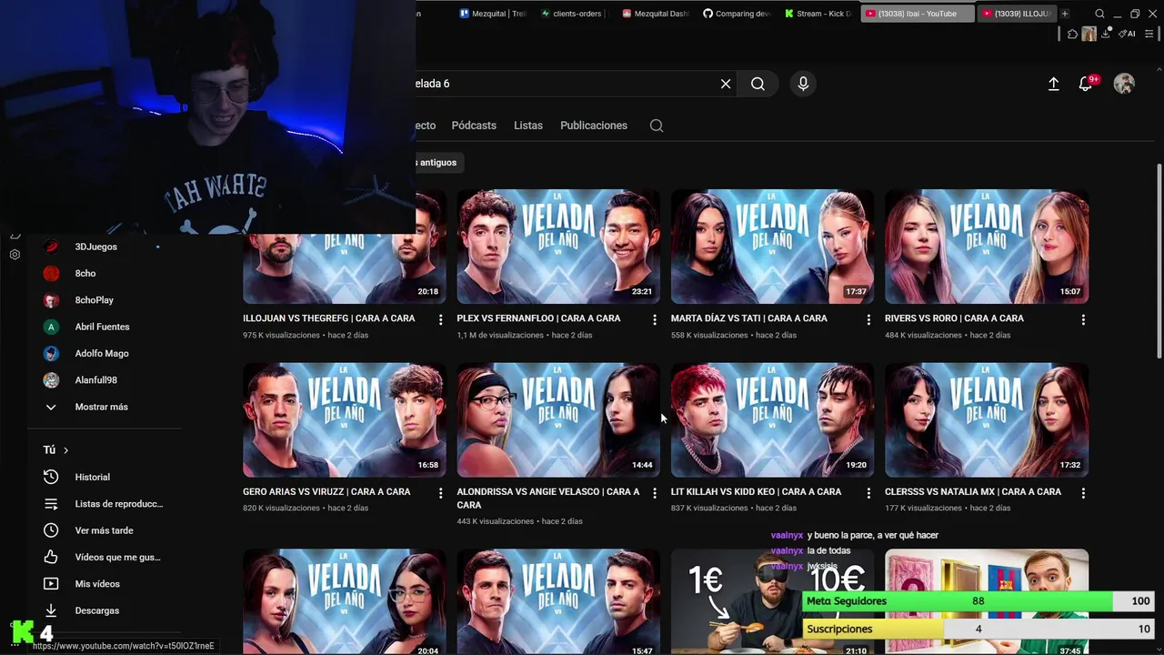Image resolution: width=1164 pixels, height=655 pixels.
Task: Open more options for ILLOJUAN VS THEGREFG video
Action: (x=440, y=319)
